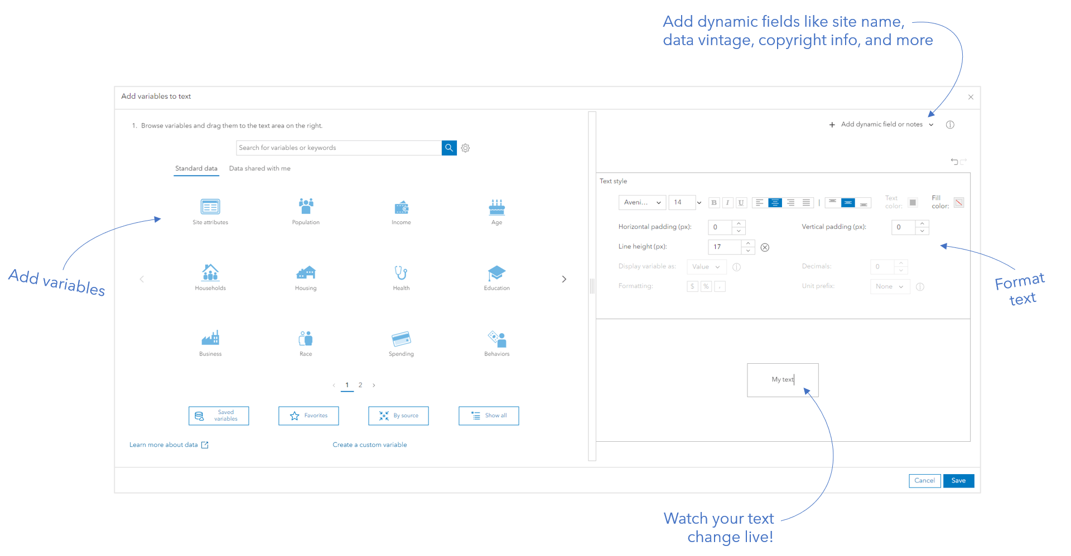1071x556 pixels.
Task: Expand Add dynamic field or notes menu
Action: pyautogui.click(x=881, y=125)
